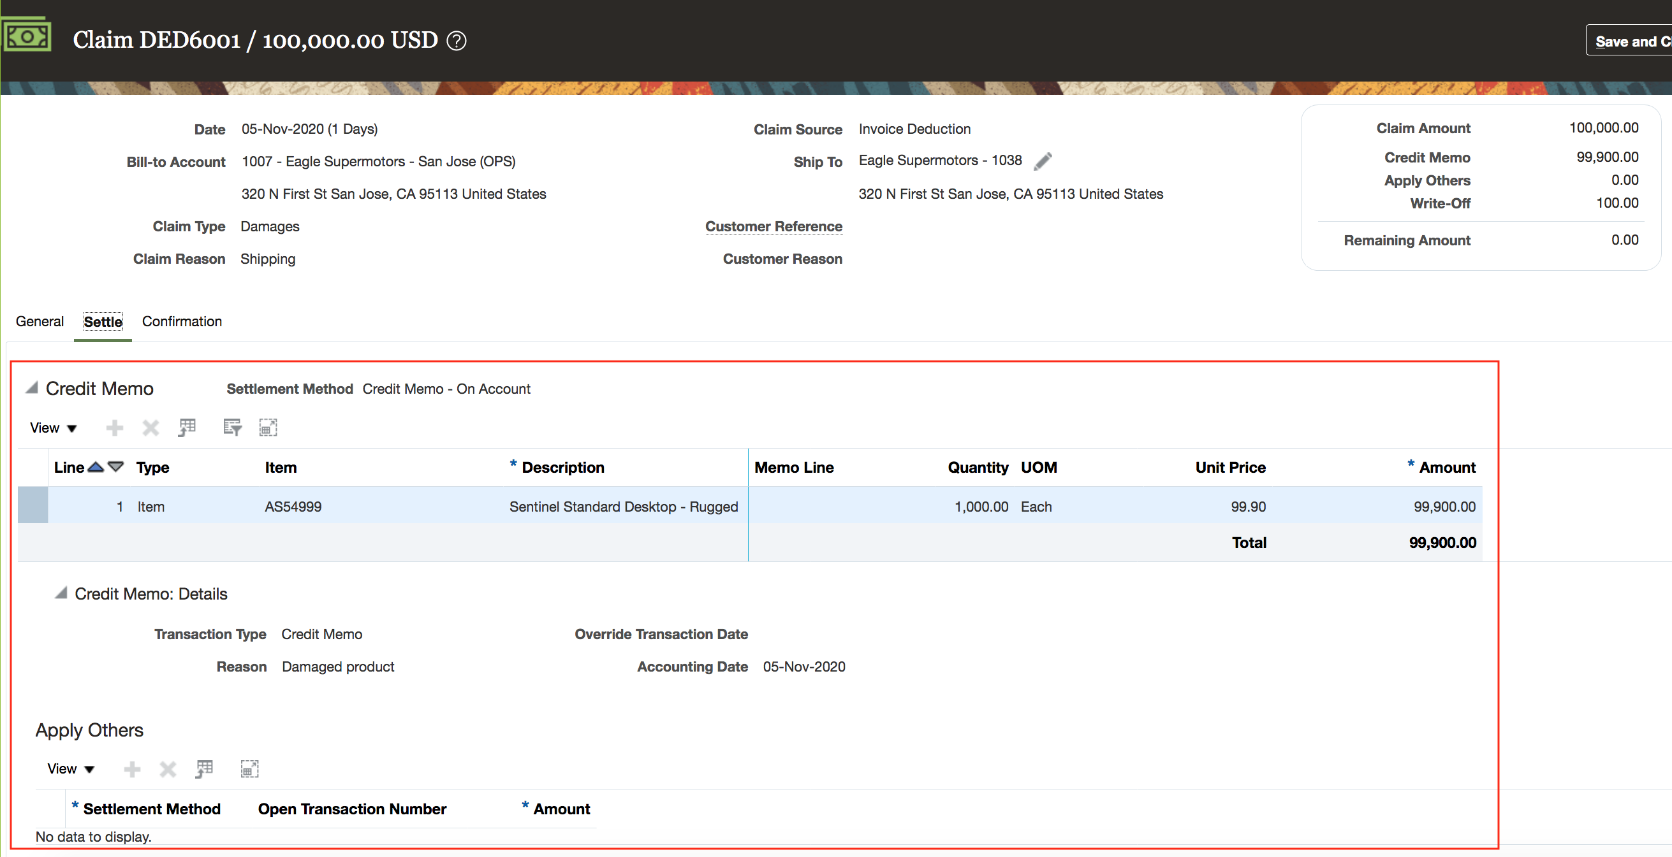Open the View menu in Credit Memo section
Image resolution: width=1672 pixels, height=857 pixels.
(x=53, y=428)
